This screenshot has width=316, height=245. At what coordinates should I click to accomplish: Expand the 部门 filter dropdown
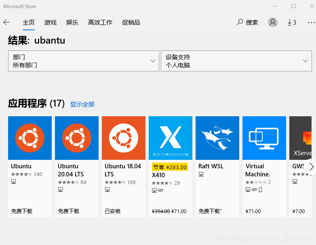[x=84, y=61]
